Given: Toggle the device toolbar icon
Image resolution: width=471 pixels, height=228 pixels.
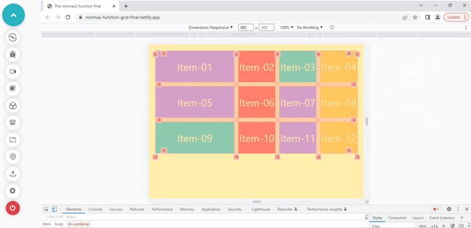Looking at the screenshot, I should pyautogui.click(x=54, y=209).
